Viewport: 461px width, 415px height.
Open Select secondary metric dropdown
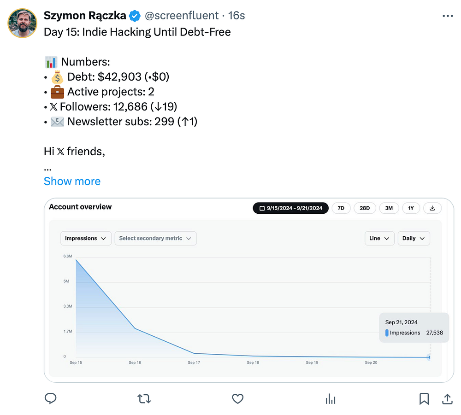coord(155,238)
